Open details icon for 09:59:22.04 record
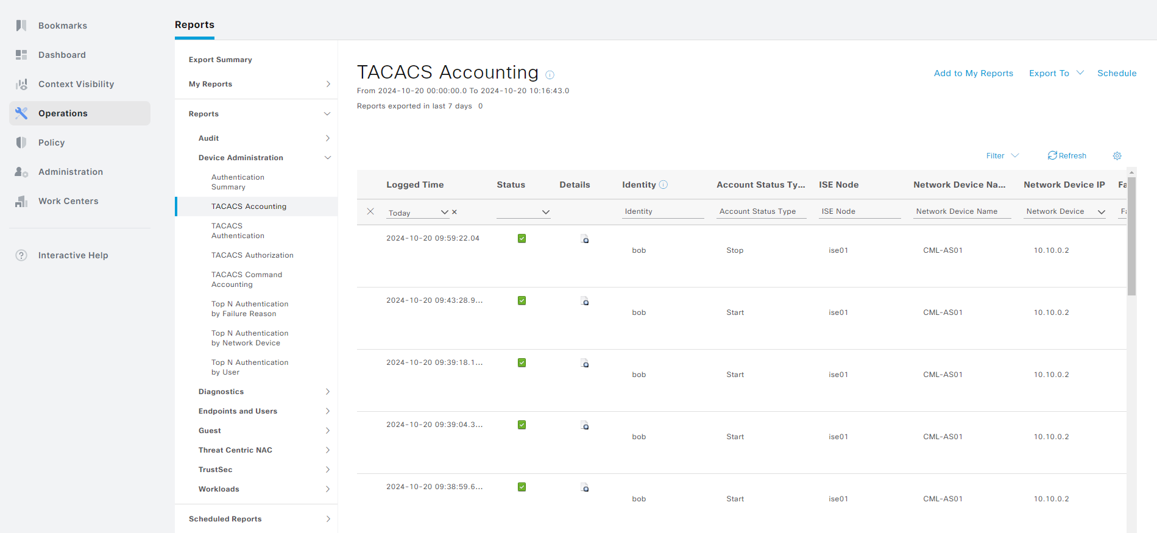The image size is (1157, 533). [x=584, y=239]
